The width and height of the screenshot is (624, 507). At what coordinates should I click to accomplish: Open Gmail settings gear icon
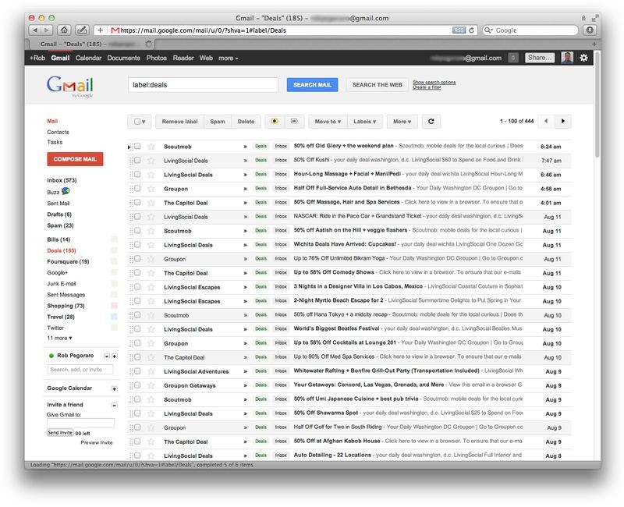click(583, 58)
